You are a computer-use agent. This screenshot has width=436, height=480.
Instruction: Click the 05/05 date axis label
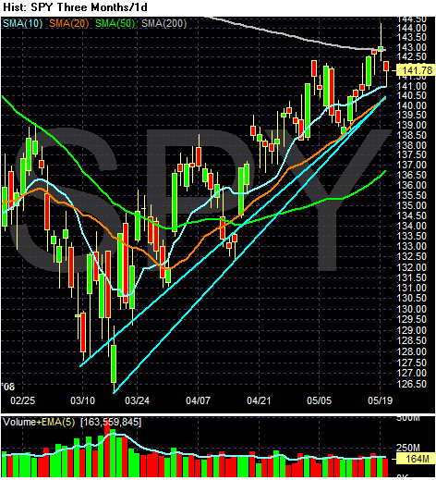coord(320,400)
